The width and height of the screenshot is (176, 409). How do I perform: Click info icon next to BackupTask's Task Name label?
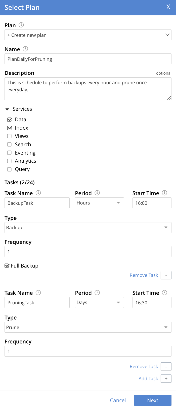[38, 193]
